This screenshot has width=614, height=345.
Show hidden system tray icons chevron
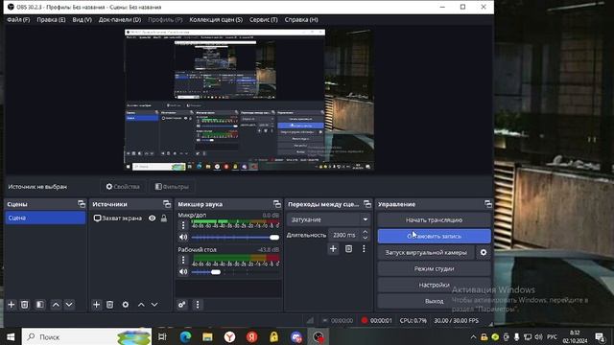473,336
